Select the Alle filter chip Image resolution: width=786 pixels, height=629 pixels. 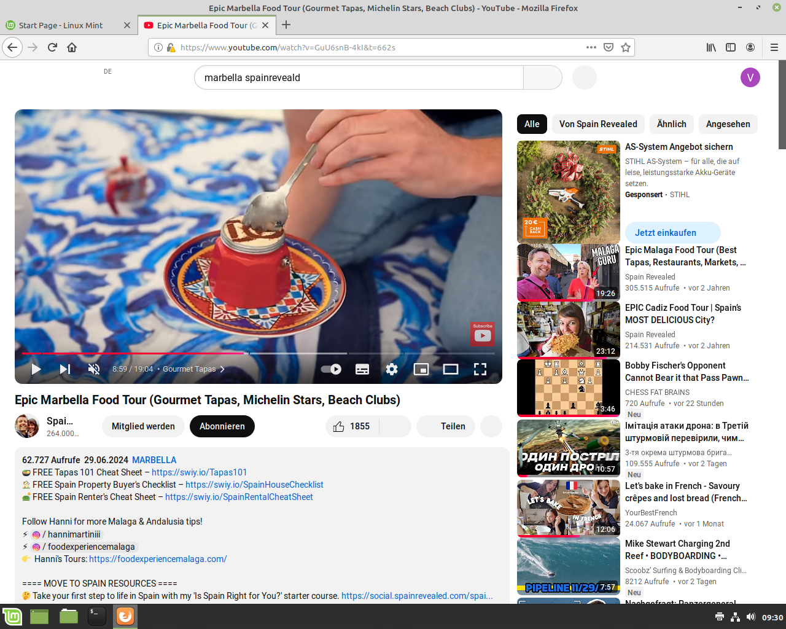[532, 124]
